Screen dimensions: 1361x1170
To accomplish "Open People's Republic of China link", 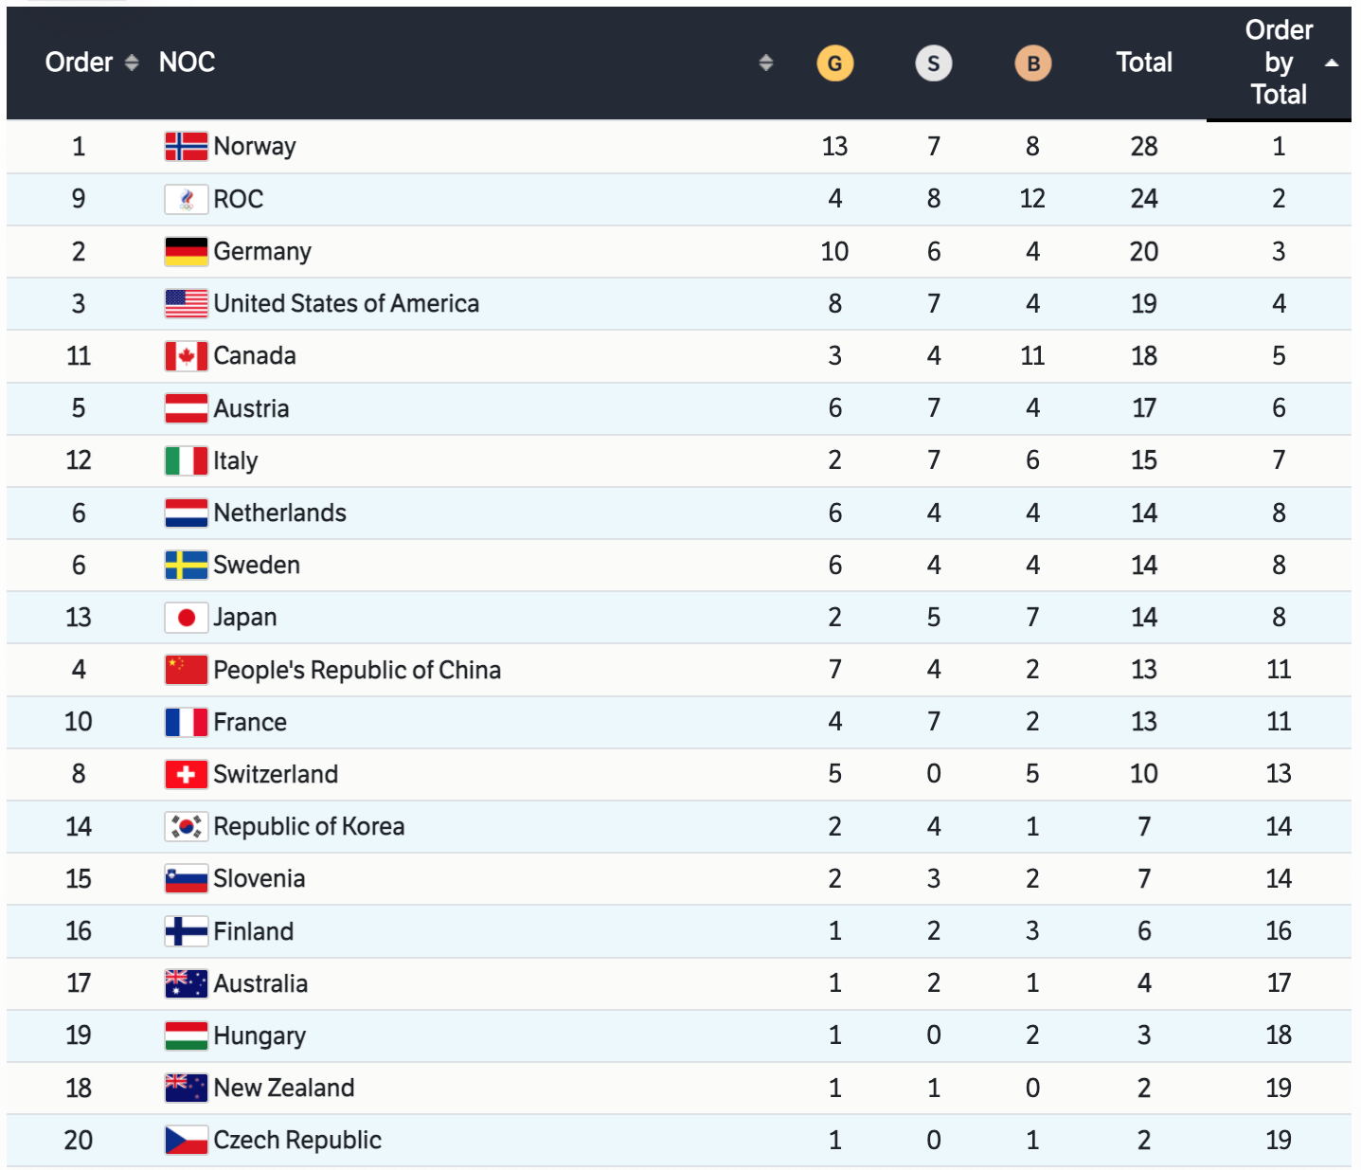I will 357,671.
